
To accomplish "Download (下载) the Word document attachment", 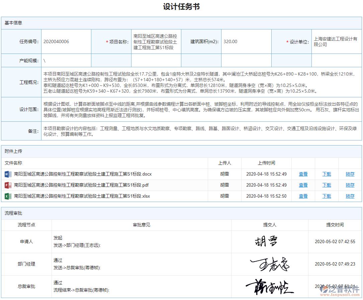I will (x=326, y=174).
